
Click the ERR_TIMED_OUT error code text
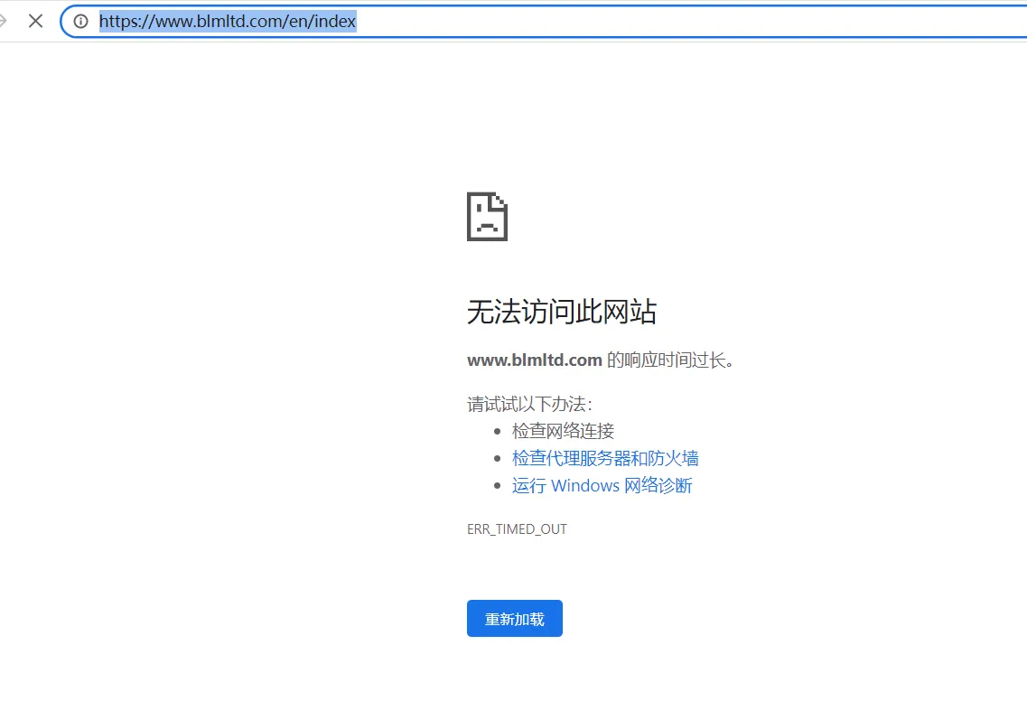click(x=517, y=529)
